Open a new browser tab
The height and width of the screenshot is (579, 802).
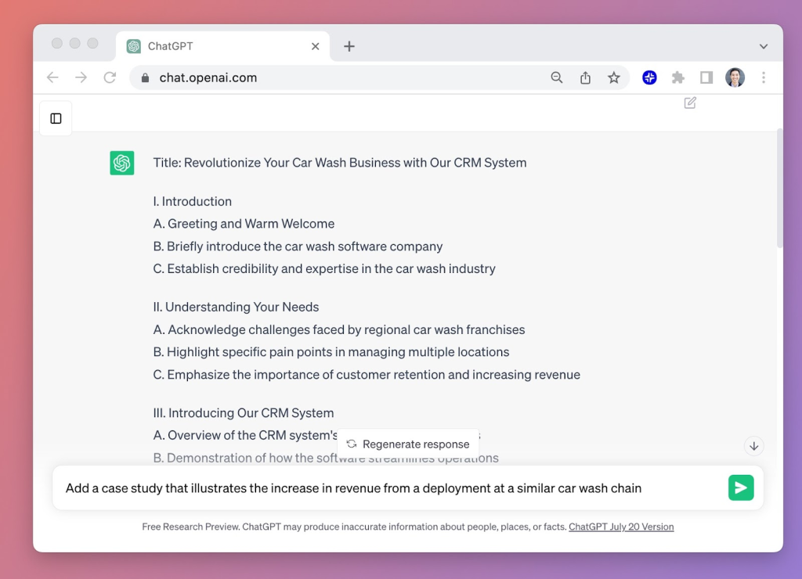pos(349,46)
